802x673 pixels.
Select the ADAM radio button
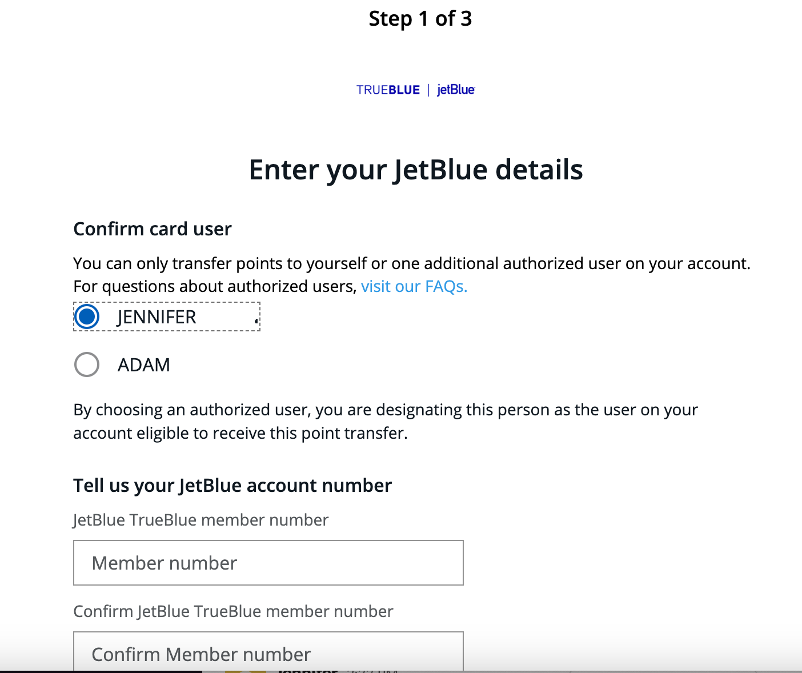coord(87,364)
